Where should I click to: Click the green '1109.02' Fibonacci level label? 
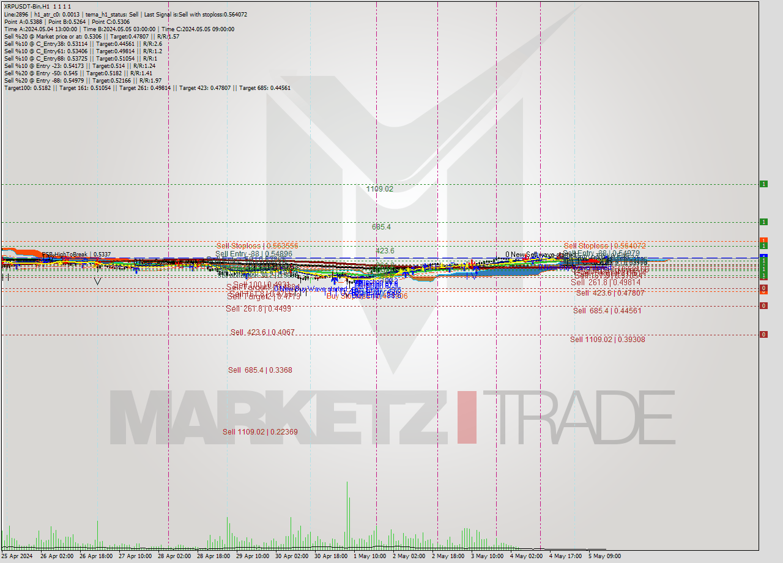click(379, 189)
